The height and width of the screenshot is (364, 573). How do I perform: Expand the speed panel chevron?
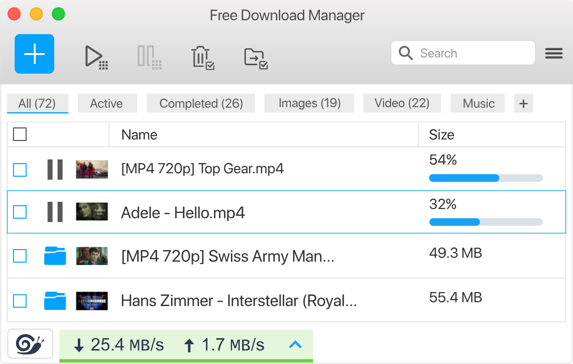coord(295,344)
